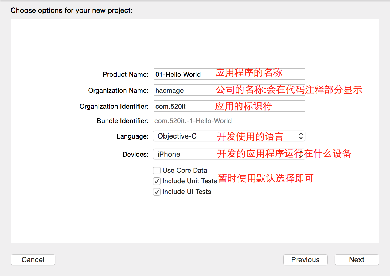Click the Organization Name field containing haomage
Screen dimensions: 390x276
[229, 90]
